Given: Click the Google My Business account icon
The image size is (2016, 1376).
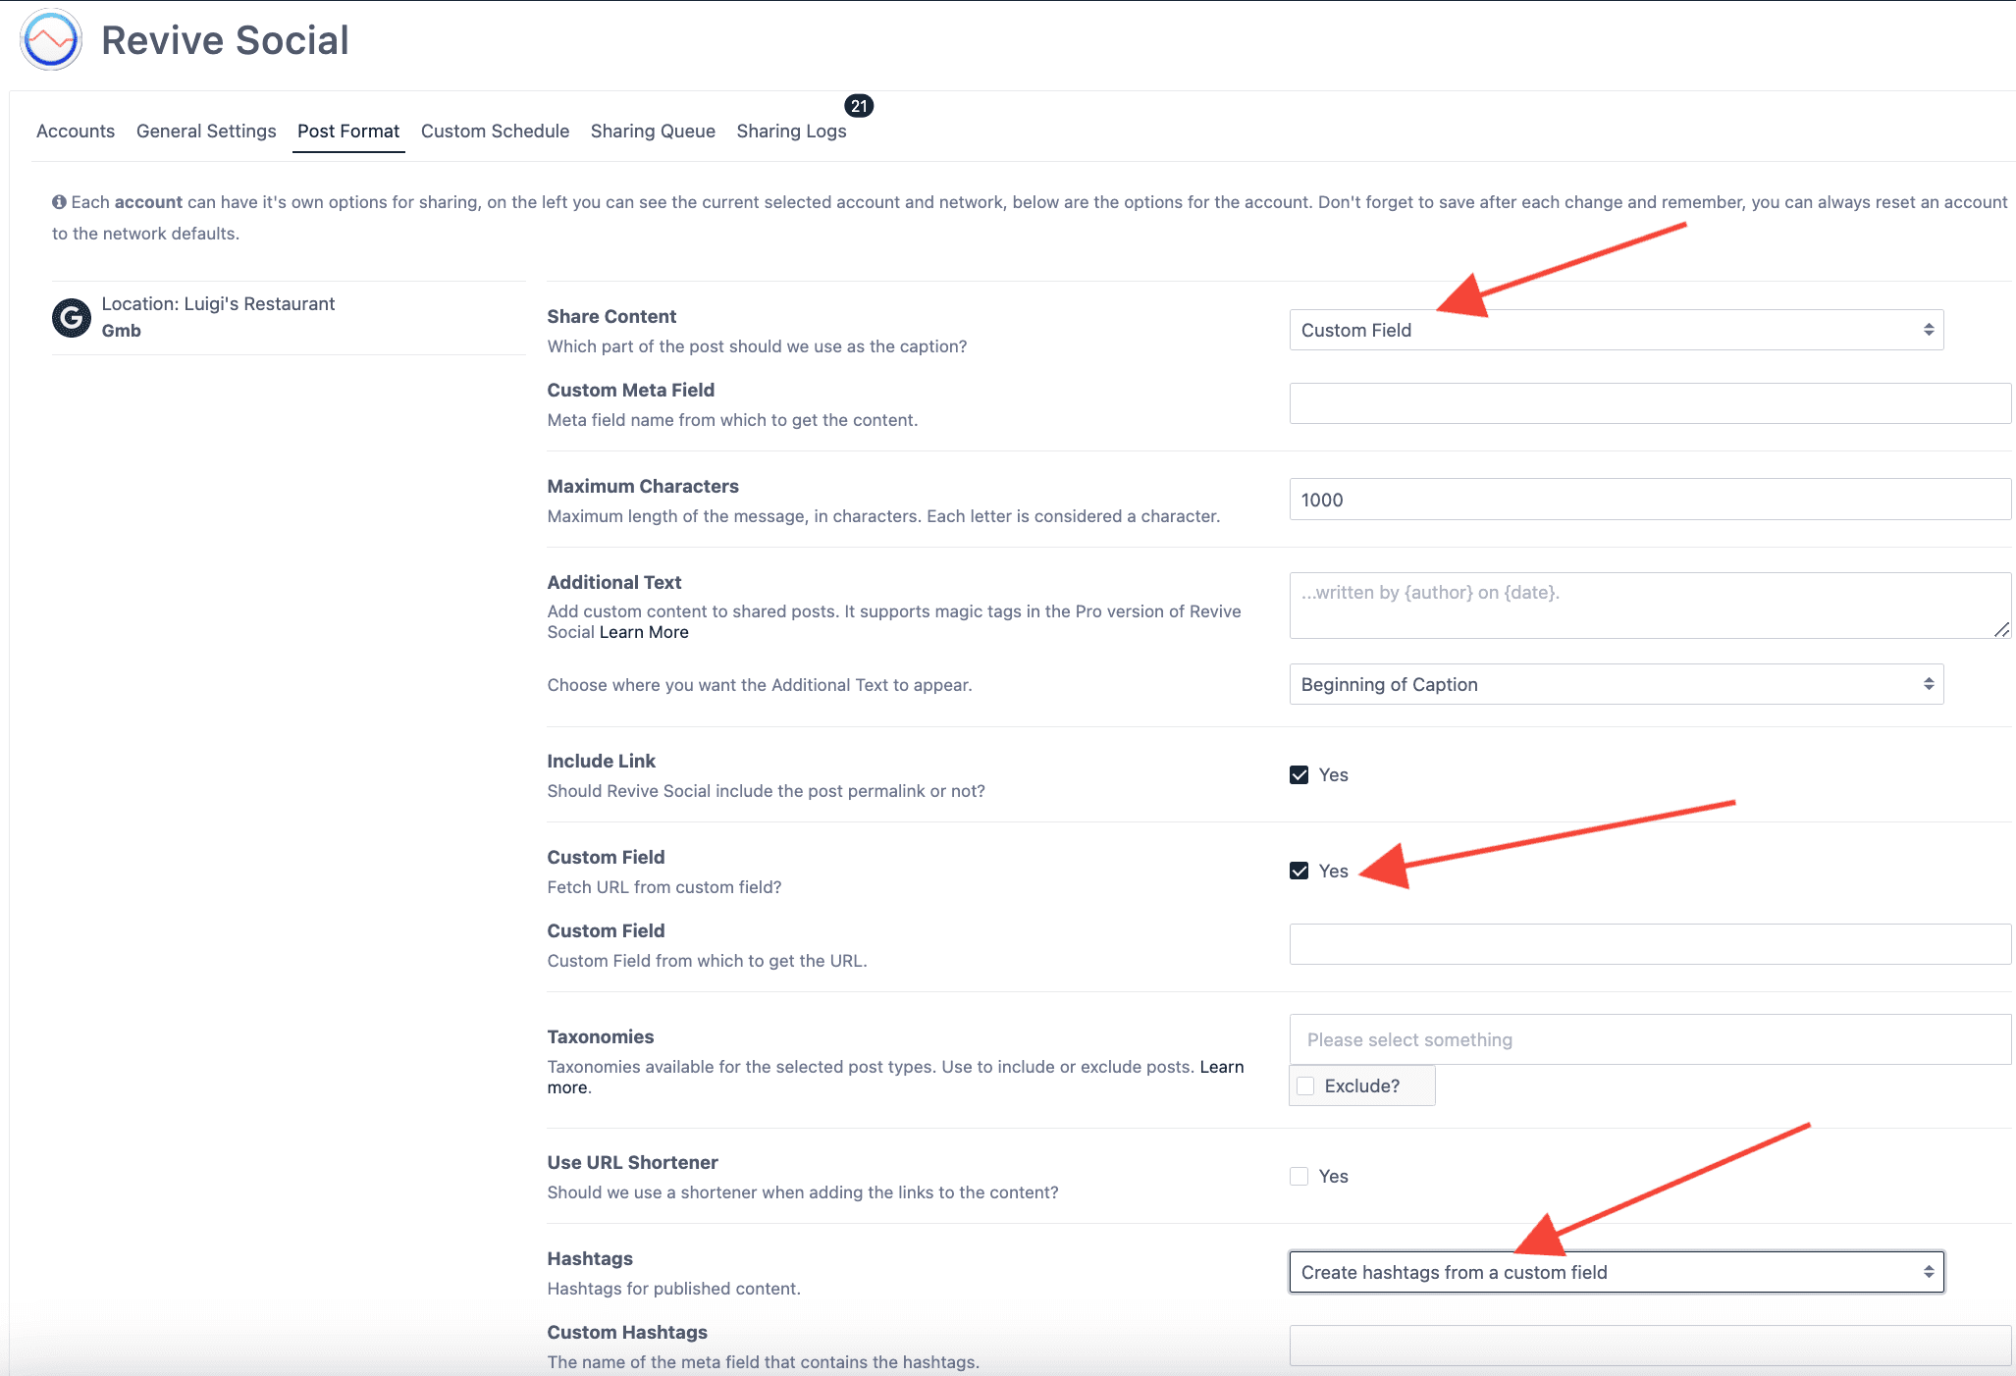Looking at the screenshot, I should pyautogui.click(x=72, y=317).
